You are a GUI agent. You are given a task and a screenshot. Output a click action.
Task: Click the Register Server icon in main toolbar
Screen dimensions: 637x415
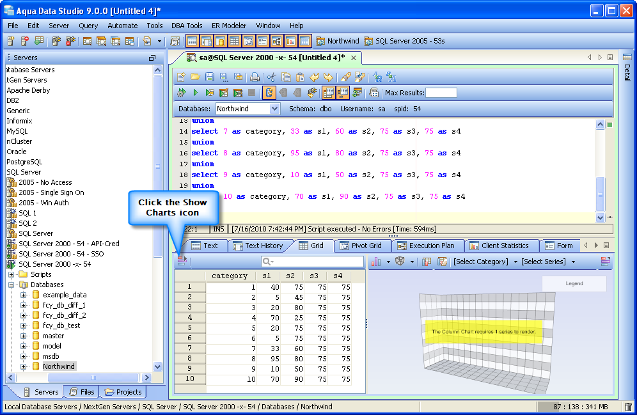tap(11, 41)
